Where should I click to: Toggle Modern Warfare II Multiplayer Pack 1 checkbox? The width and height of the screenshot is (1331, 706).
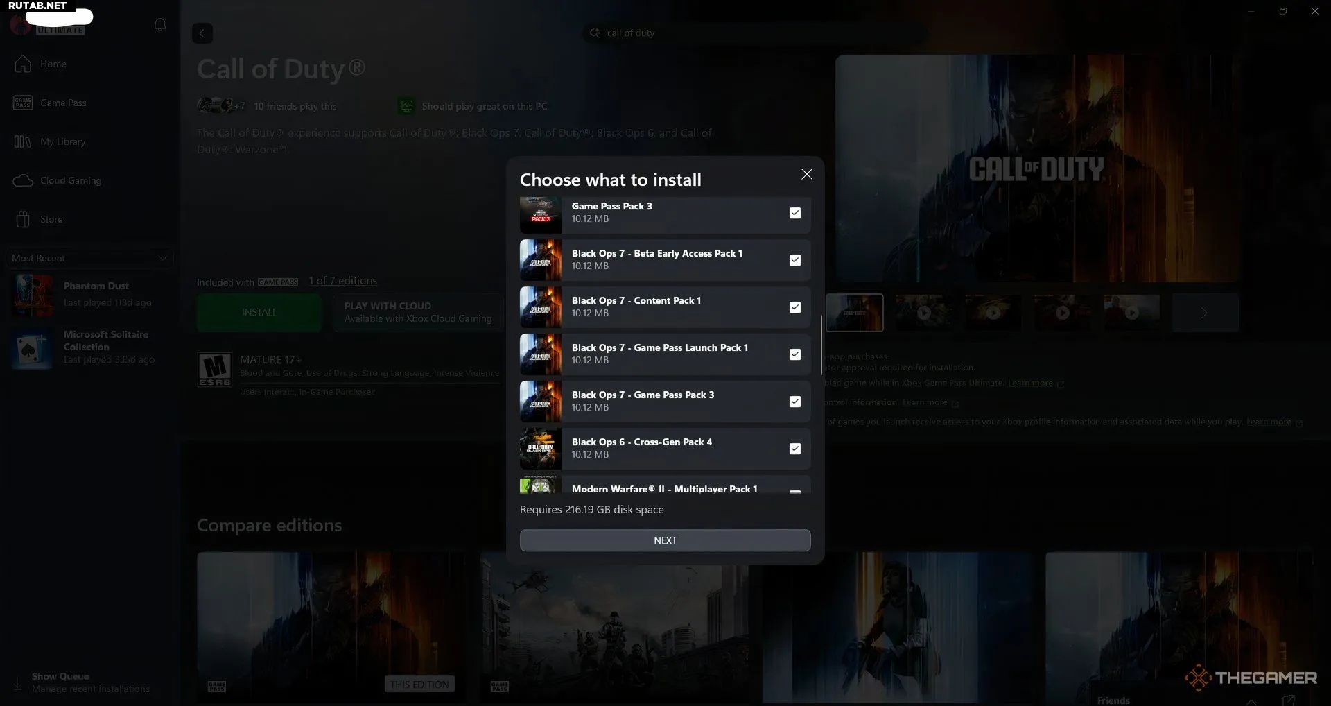(795, 491)
